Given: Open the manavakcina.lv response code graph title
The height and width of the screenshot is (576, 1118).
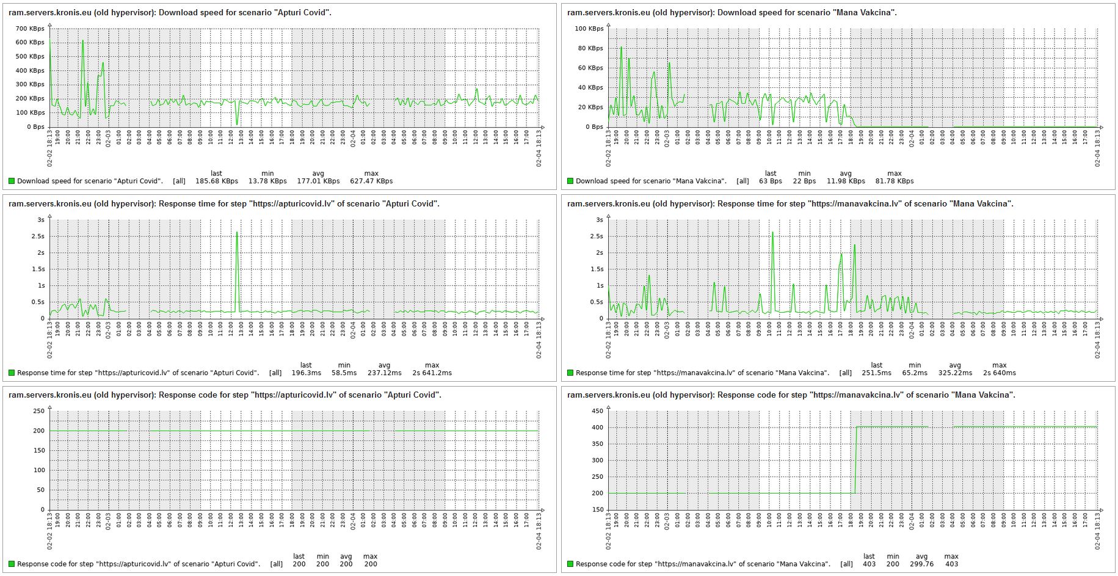Looking at the screenshot, I should click(x=791, y=395).
